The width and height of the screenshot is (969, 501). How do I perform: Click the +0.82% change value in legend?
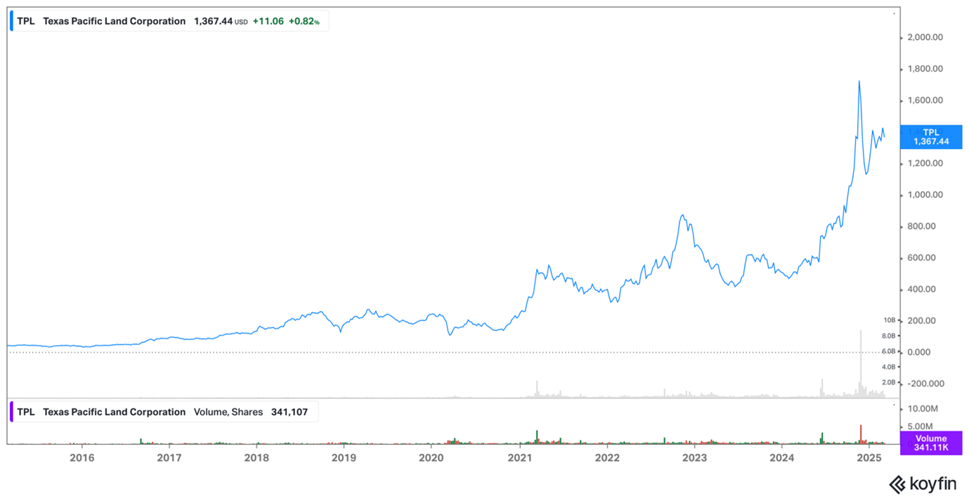[304, 21]
